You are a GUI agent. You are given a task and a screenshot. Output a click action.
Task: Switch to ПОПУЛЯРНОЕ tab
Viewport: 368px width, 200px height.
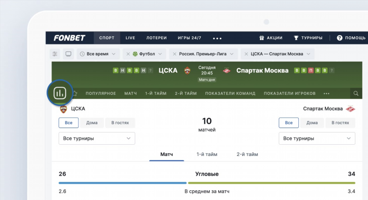(101, 93)
